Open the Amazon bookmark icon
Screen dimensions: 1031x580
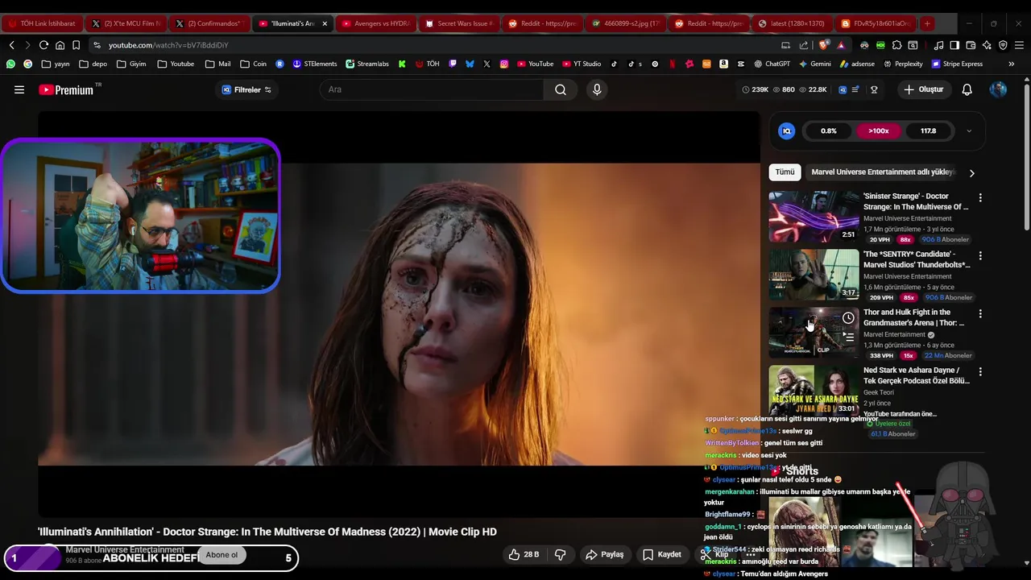click(x=723, y=64)
